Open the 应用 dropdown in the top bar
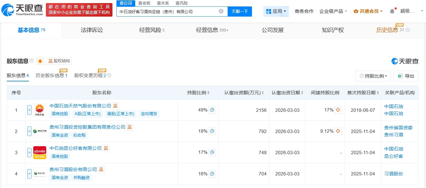Screen dimensions: 426x188 coord(276,11)
